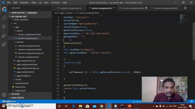Click unsaved dot on servers.component.css tab
This screenshot has width=195, height=109.
click(x=146, y=8)
